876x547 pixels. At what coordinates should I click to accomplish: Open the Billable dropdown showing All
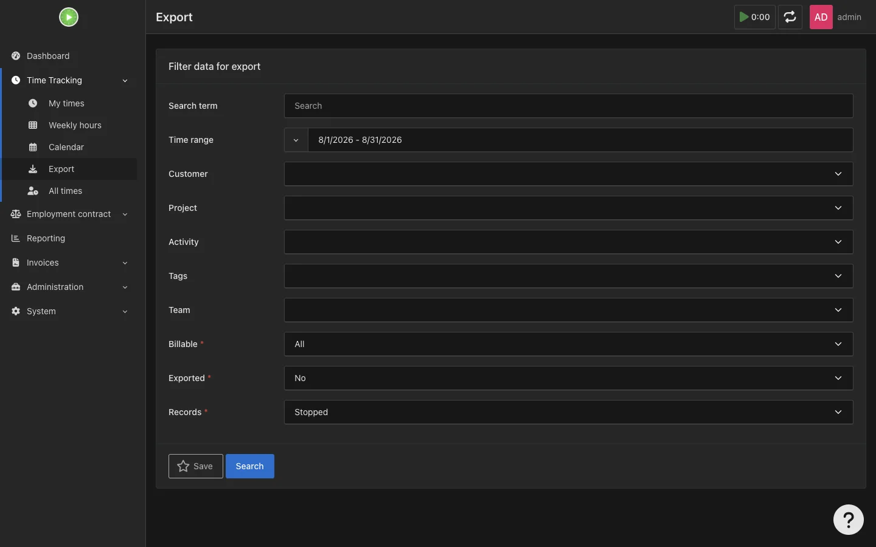[568, 344]
